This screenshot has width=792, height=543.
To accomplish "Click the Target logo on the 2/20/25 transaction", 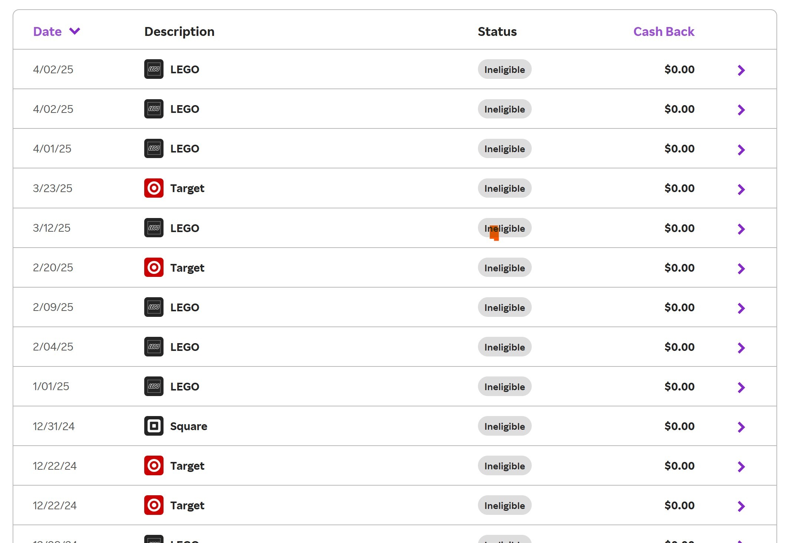I will pos(154,267).
